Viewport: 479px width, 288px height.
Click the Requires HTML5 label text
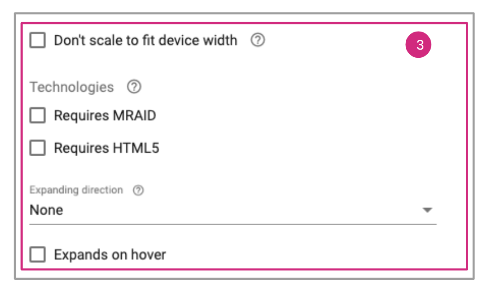tap(106, 148)
